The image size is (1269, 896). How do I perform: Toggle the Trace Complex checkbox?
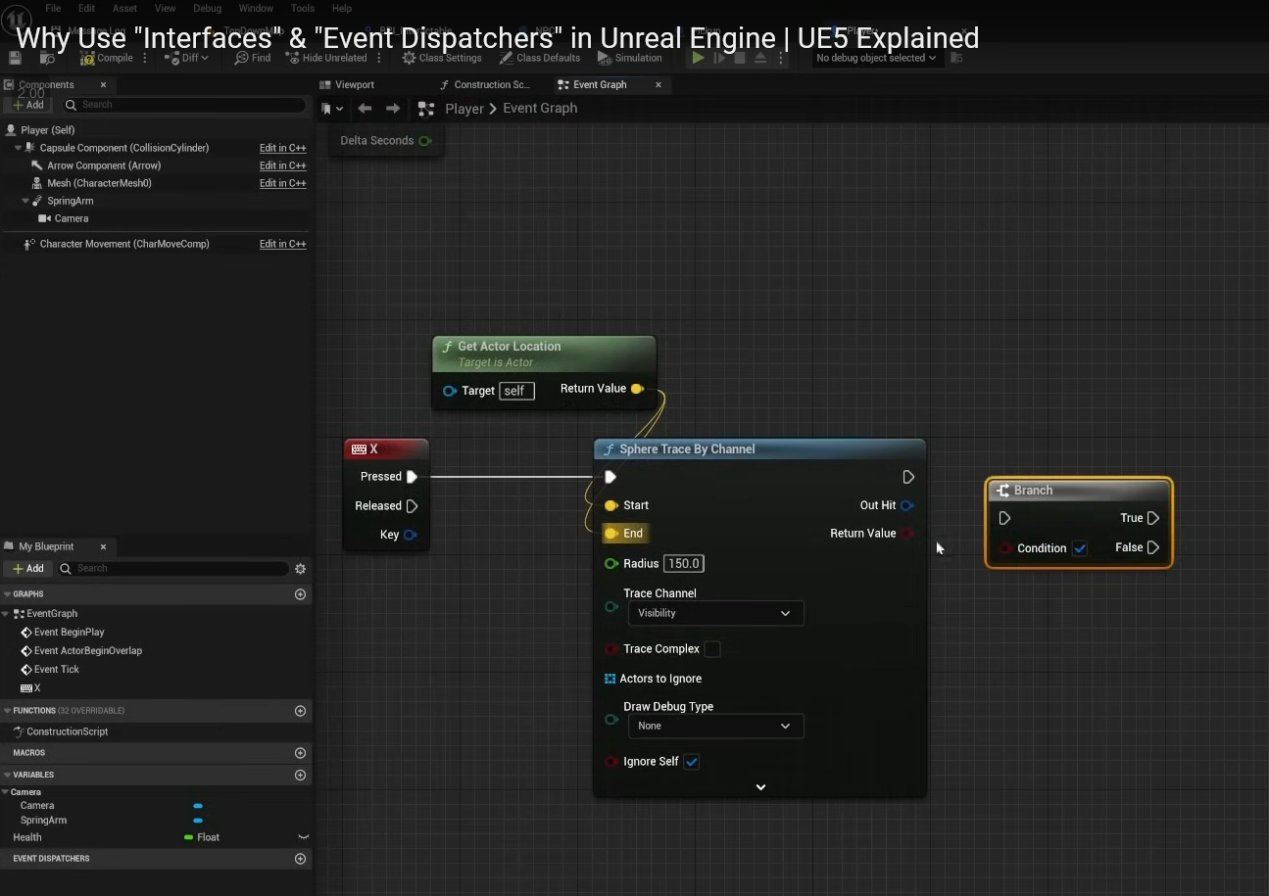click(712, 649)
